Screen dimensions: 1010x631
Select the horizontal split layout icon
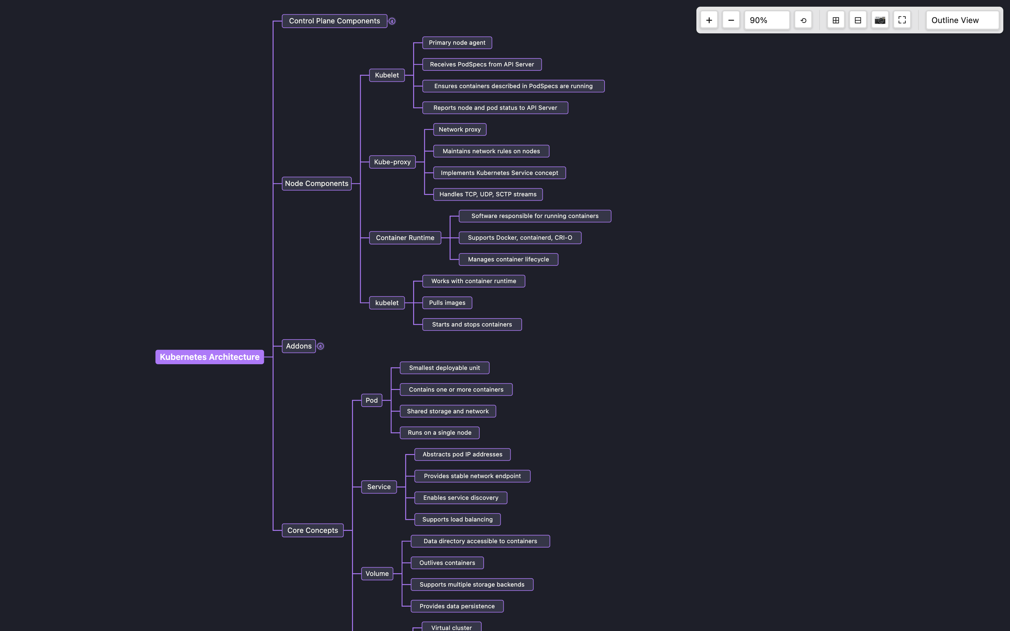858,20
